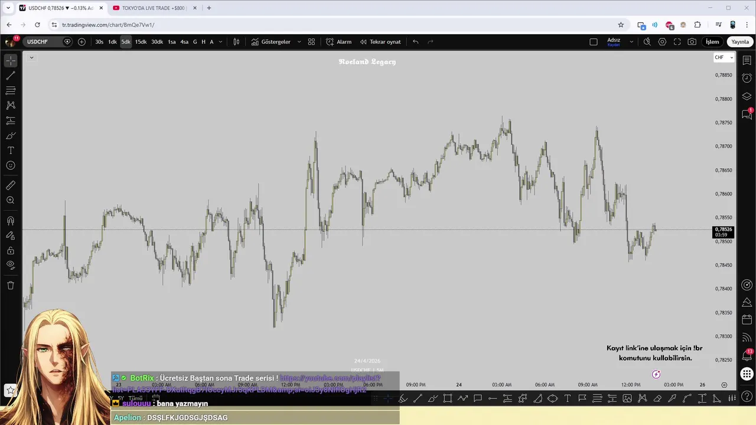This screenshot has height=425, width=756.
Task: Toggle lock all drawings padlock
Action: [11, 251]
